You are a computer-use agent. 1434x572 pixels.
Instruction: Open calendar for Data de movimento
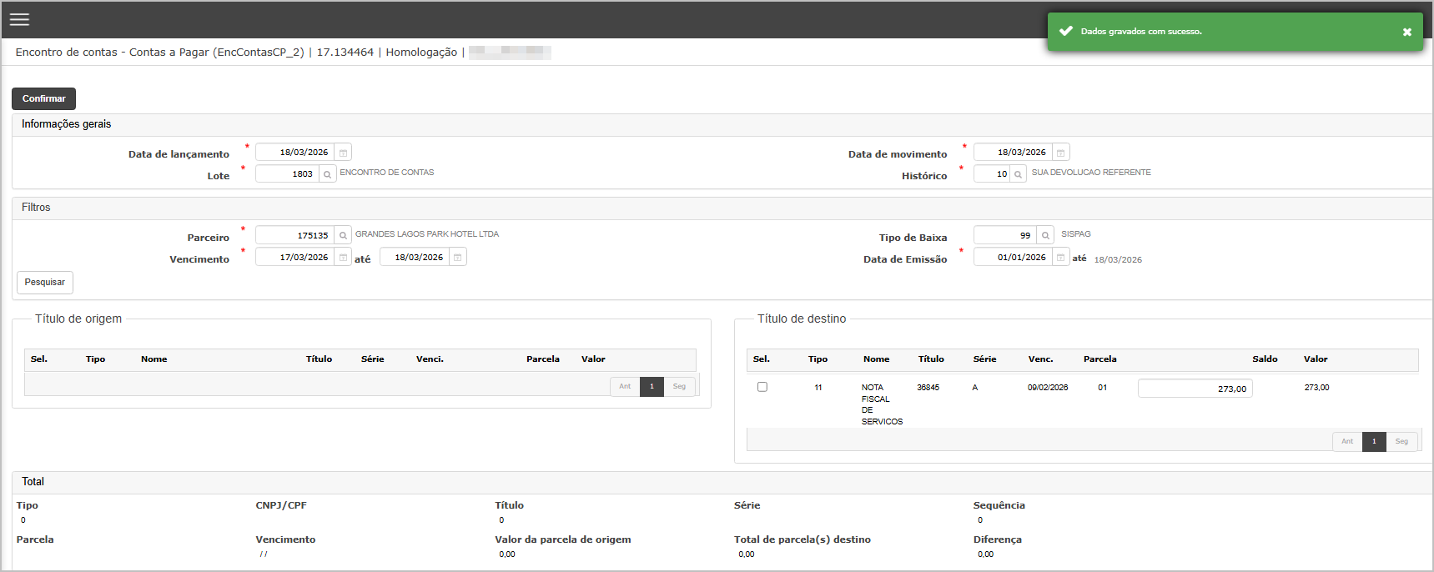click(x=1060, y=153)
